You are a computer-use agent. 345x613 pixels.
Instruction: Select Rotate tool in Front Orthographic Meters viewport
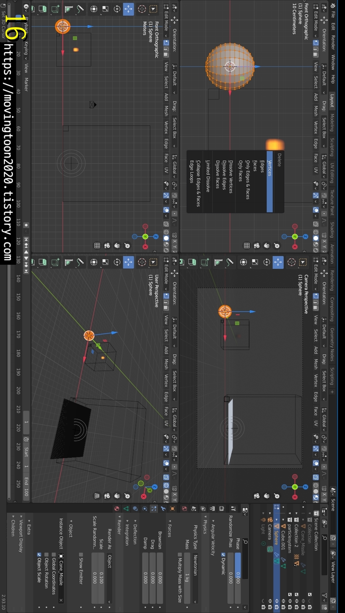(x=117, y=9)
